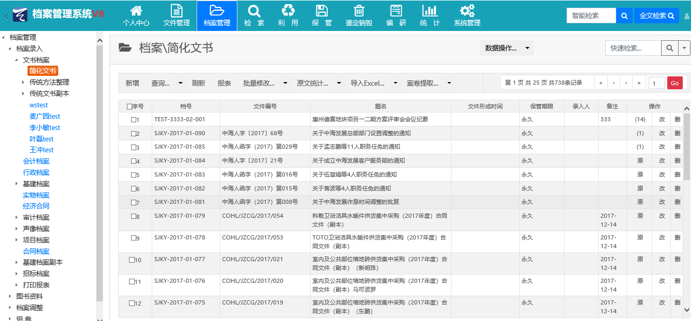Open 系统管理 gears icon

[467, 11]
